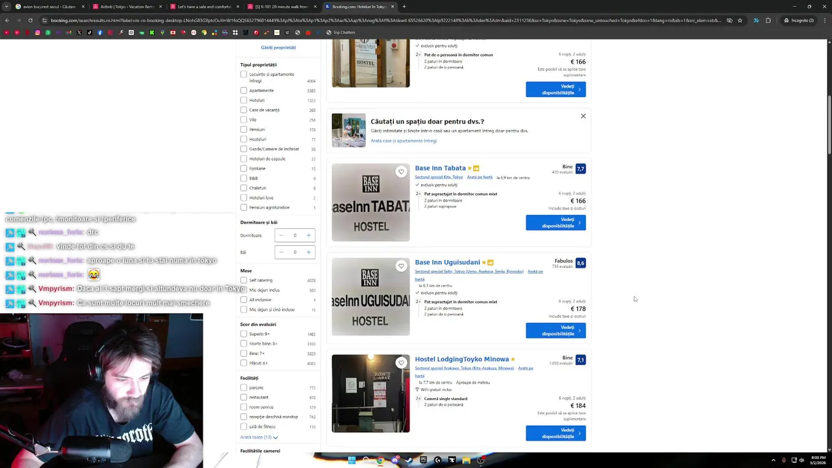Save Hostel LodgingToyko Minowa with heart icon
832x468 pixels.
[401, 363]
